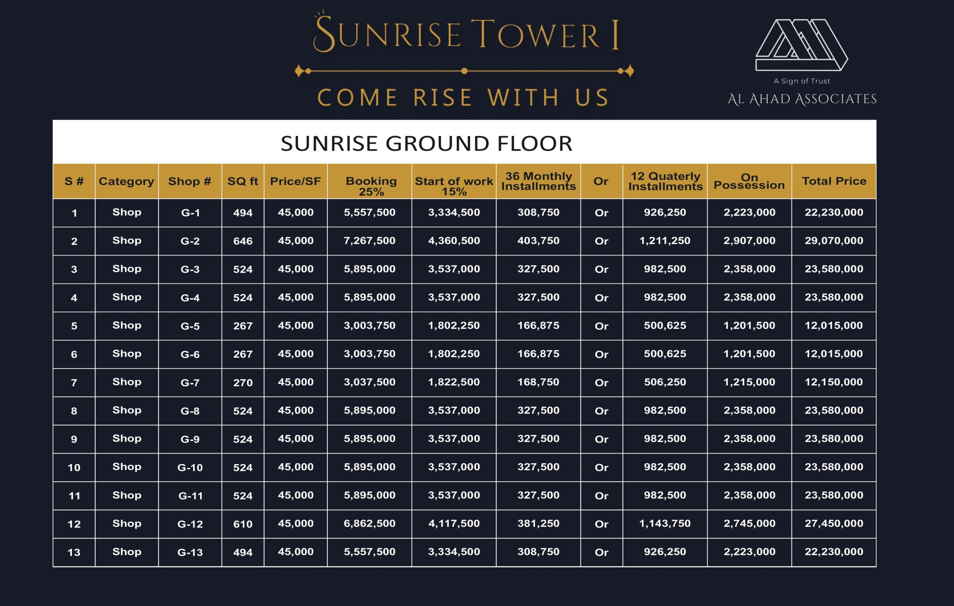Click booking amount 7,267,500
This screenshot has width=954, height=606.
[x=370, y=241]
